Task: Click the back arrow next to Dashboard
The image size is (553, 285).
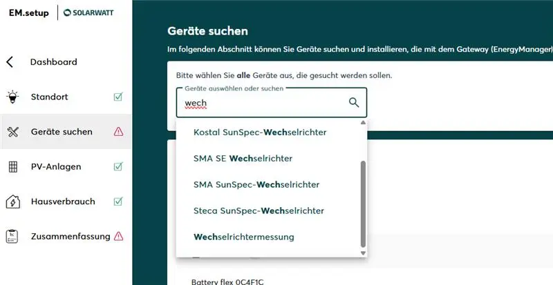Action: (10, 62)
